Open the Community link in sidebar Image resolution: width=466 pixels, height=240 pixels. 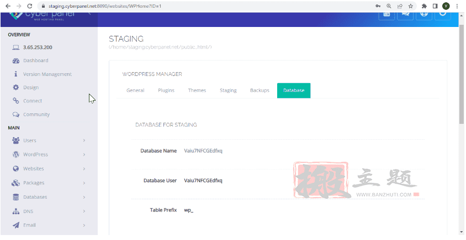pyautogui.click(x=36, y=114)
